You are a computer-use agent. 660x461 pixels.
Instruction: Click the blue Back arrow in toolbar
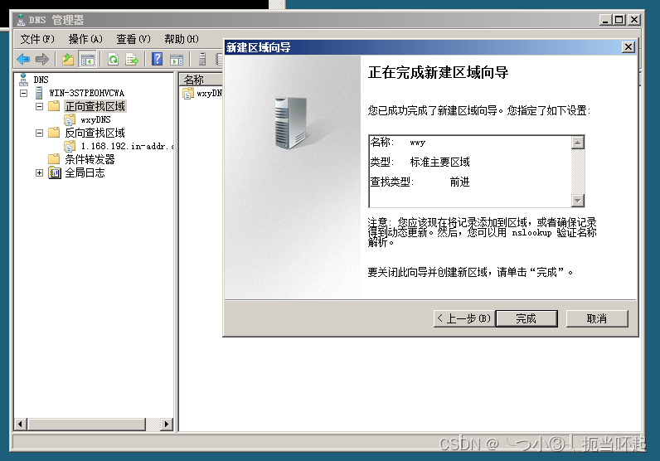(23, 60)
